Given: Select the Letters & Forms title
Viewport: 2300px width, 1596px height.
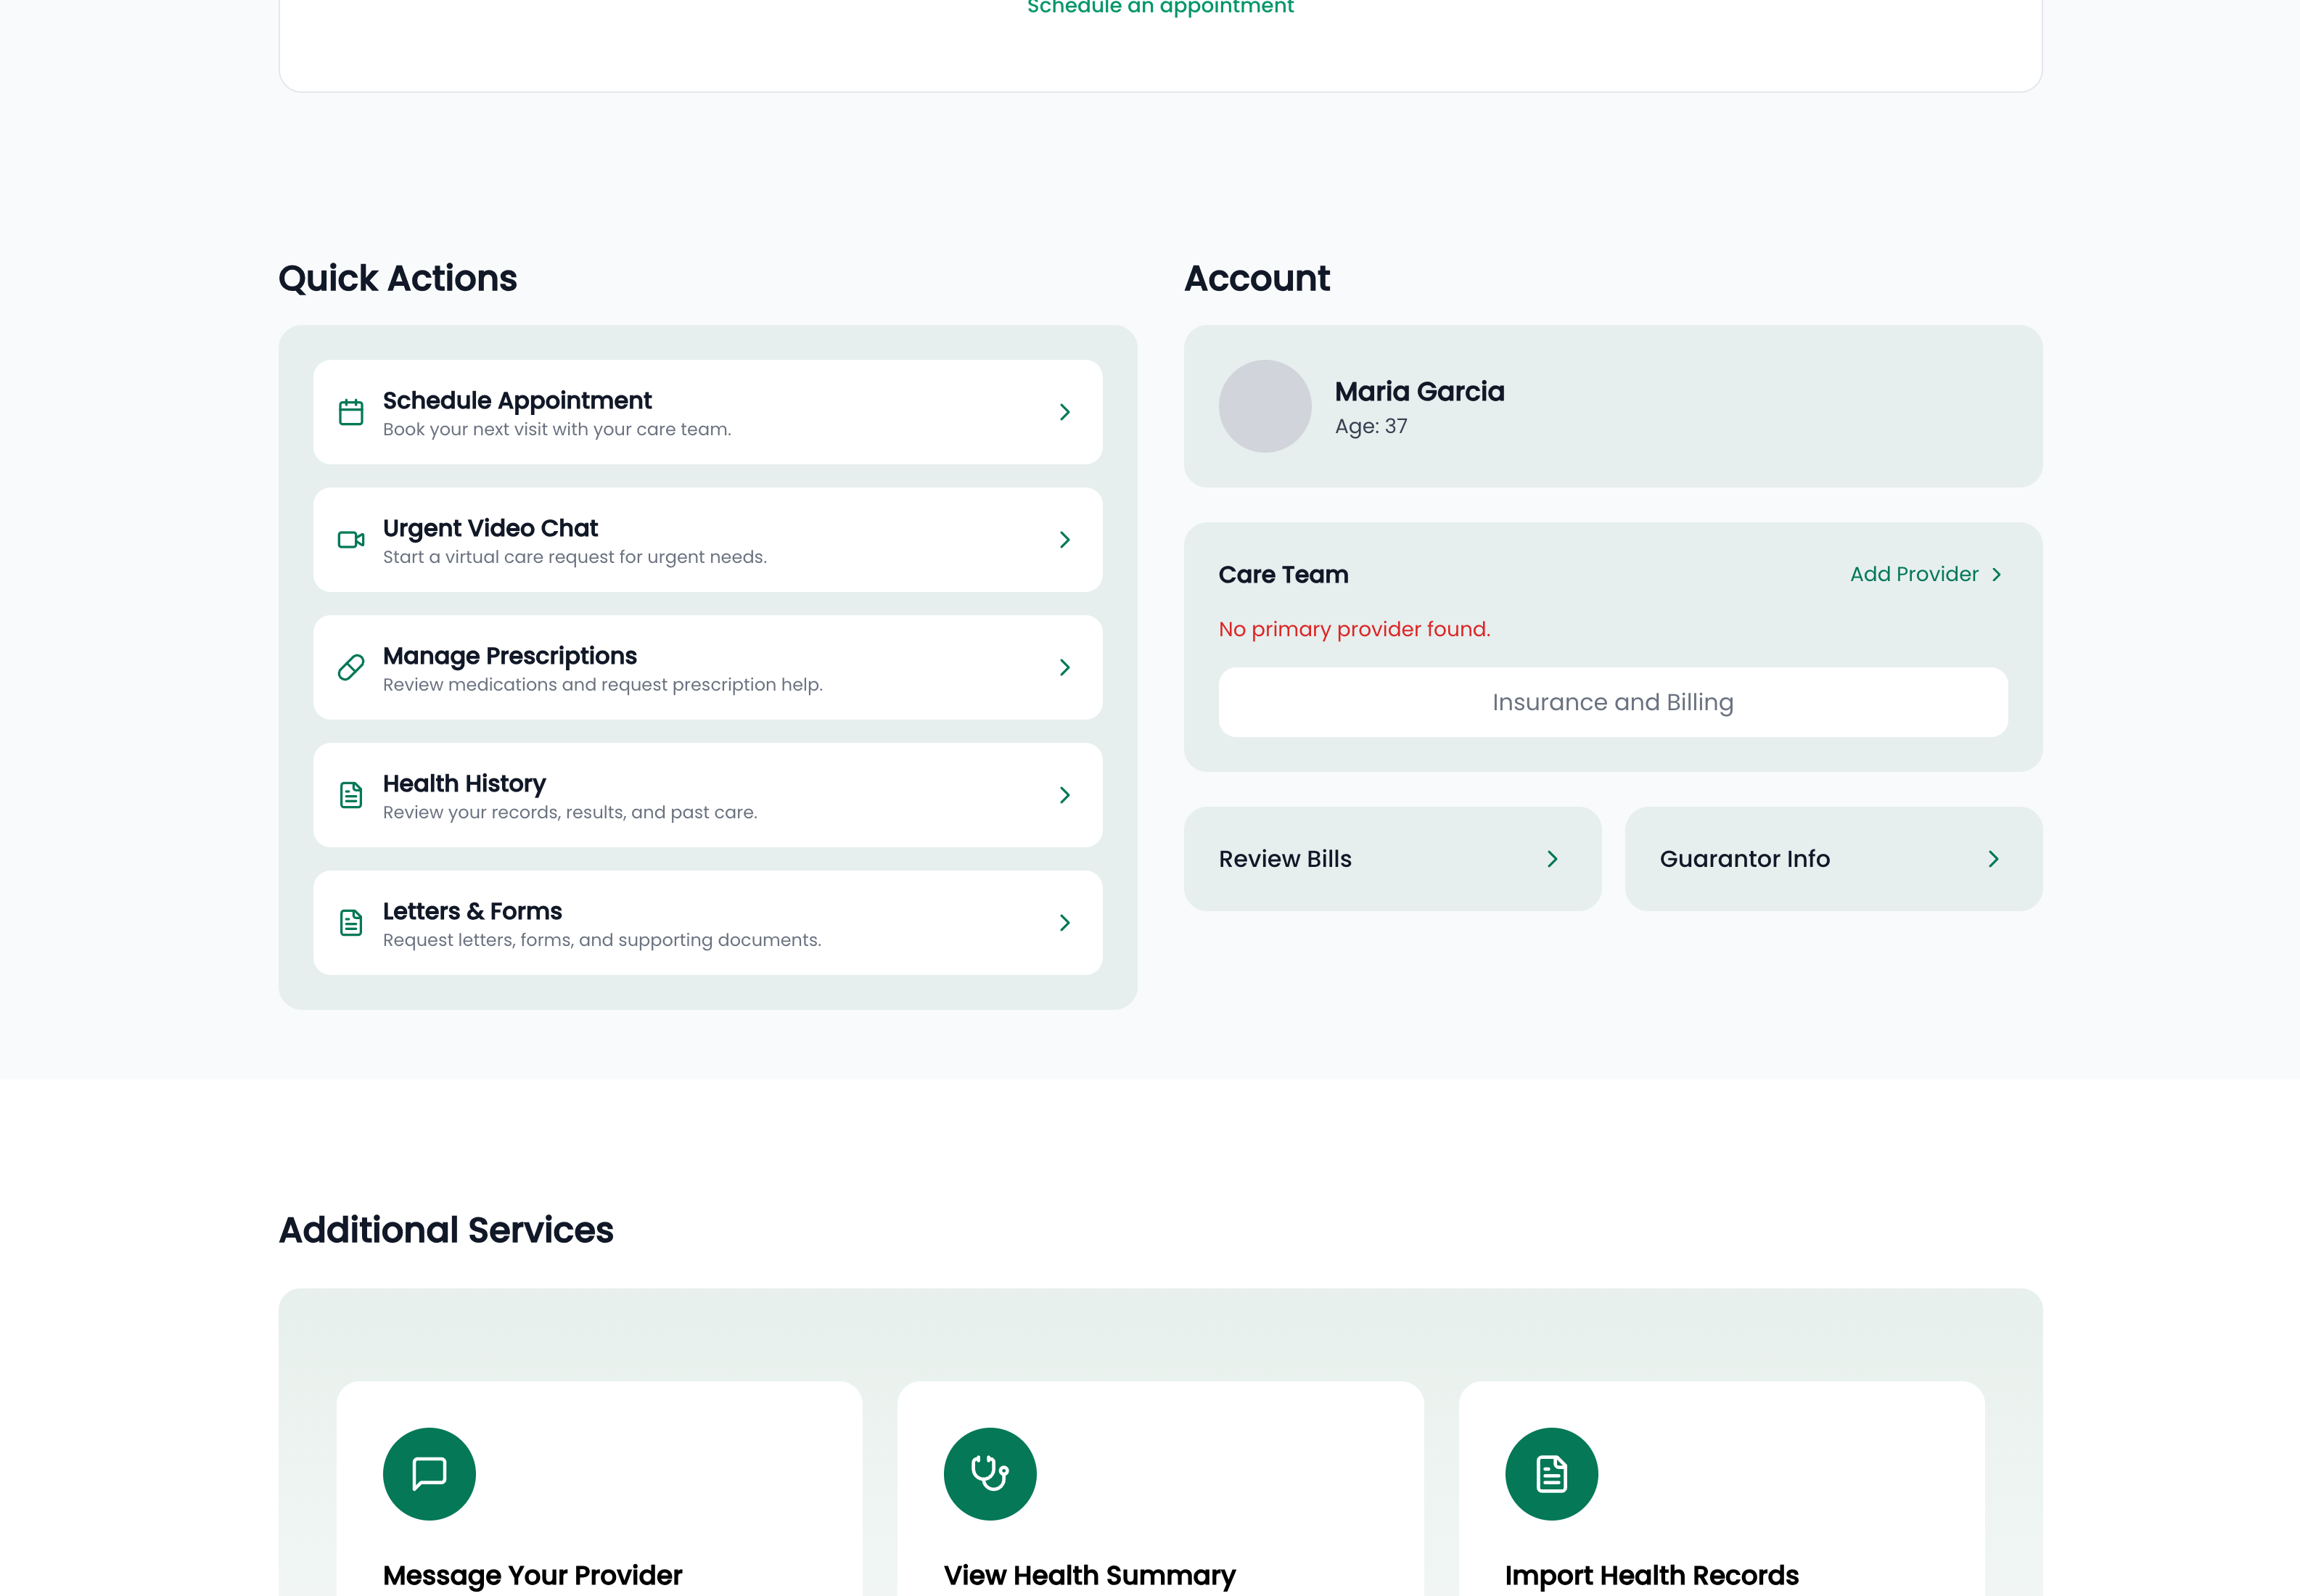Looking at the screenshot, I should click(472, 911).
